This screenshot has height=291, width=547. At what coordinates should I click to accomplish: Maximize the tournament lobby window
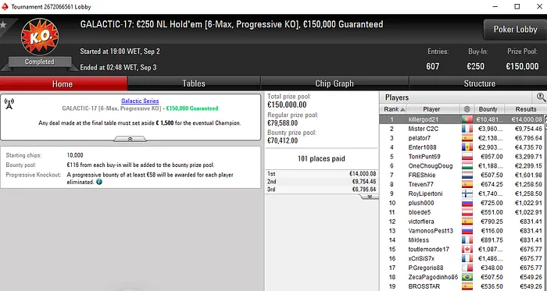click(x=517, y=6)
